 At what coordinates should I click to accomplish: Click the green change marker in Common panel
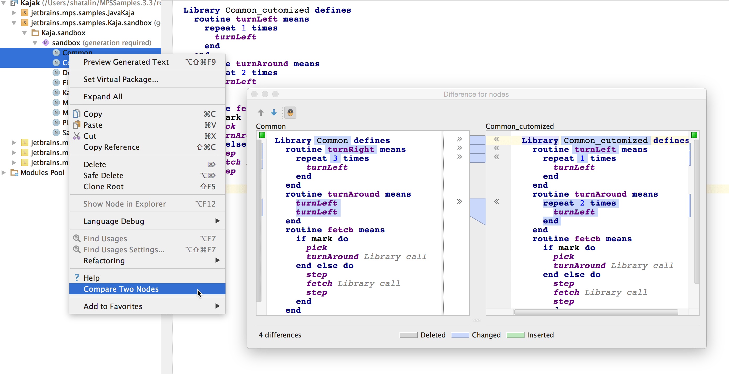[262, 135]
